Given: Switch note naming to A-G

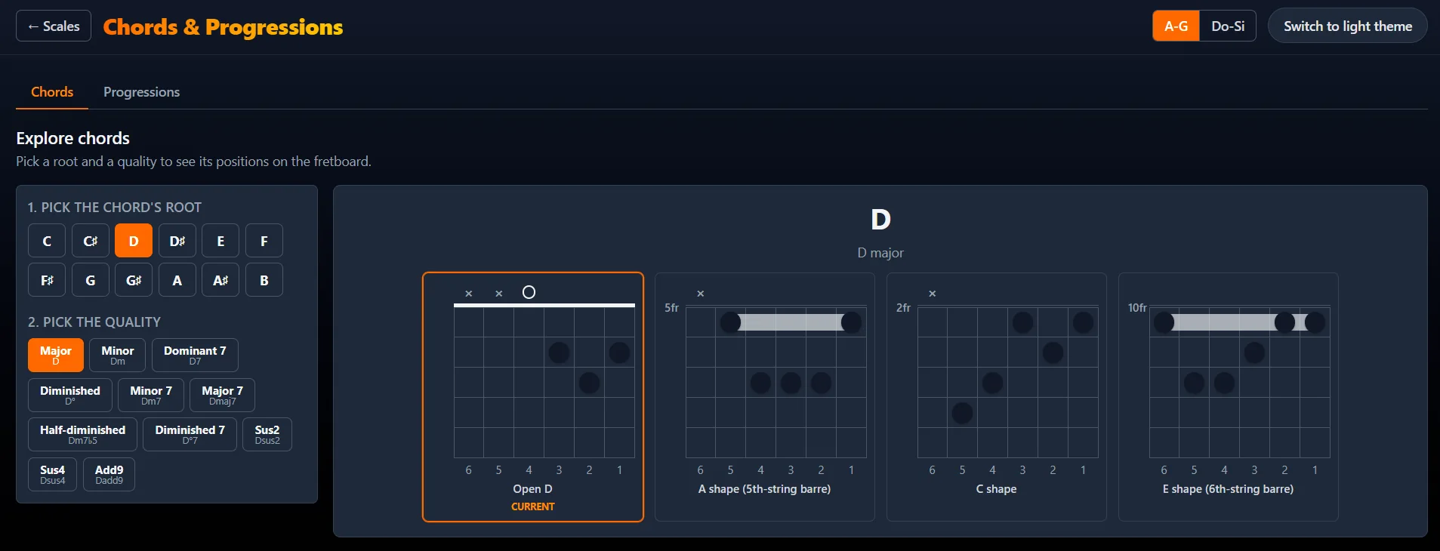Looking at the screenshot, I should point(1176,26).
